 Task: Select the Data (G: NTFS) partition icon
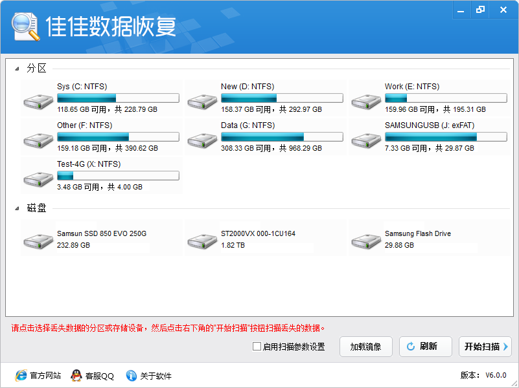(202, 140)
